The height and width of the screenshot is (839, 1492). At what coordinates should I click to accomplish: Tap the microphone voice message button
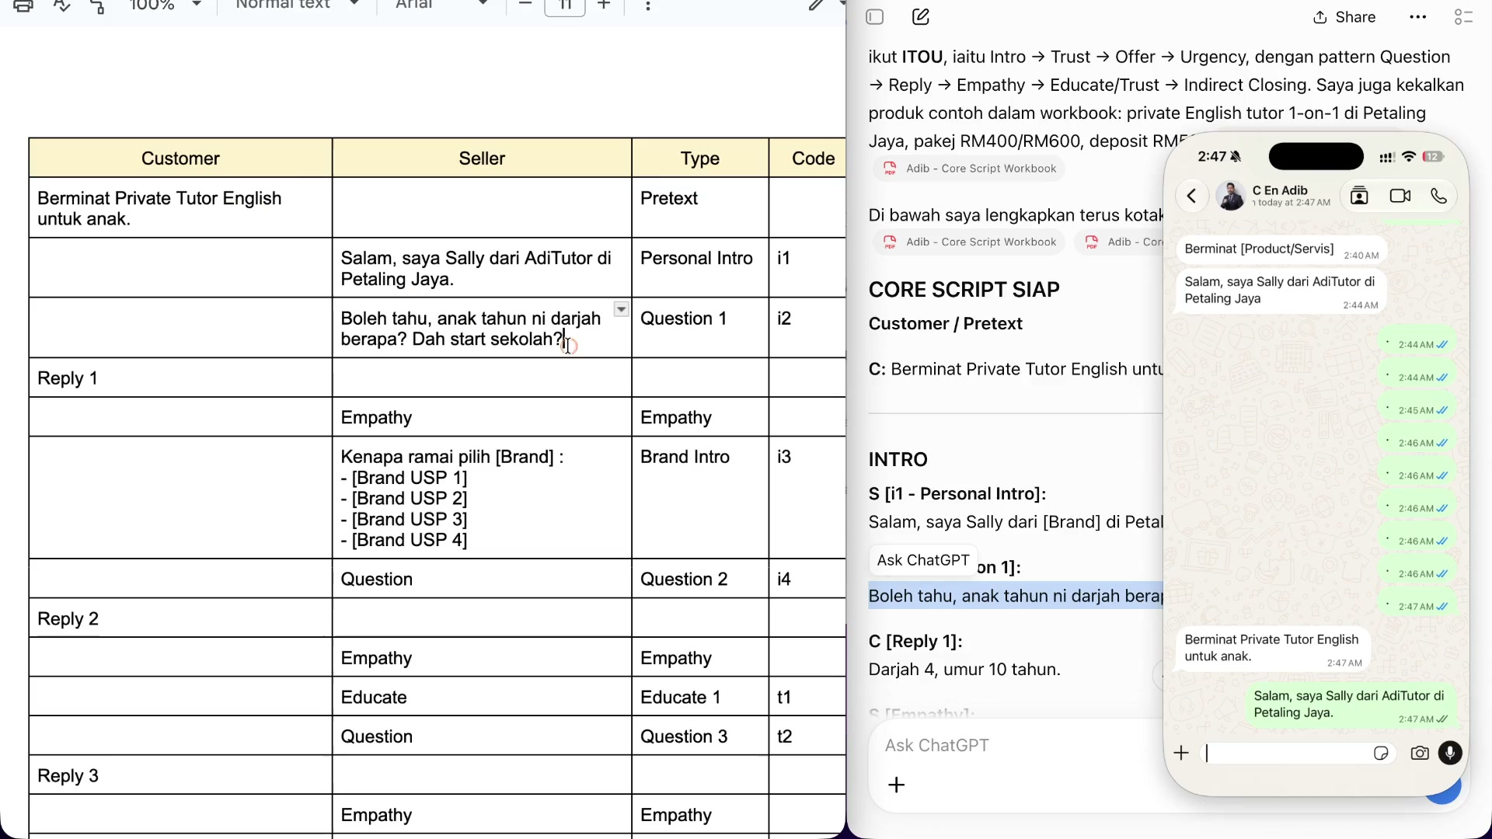[x=1450, y=753]
